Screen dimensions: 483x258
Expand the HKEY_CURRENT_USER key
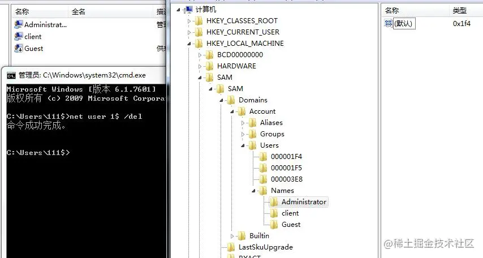click(x=189, y=32)
